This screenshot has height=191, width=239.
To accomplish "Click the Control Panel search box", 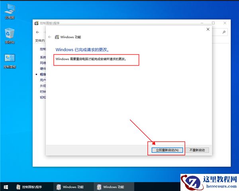I will [x=219, y=32].
